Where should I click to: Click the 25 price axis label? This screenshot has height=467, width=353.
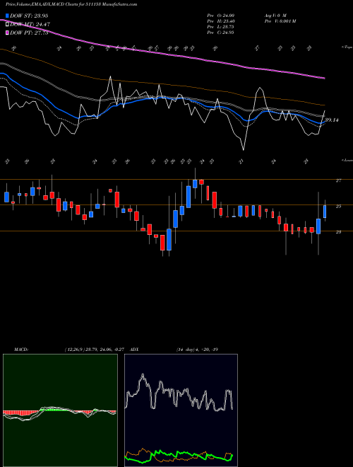pos(338,206)
